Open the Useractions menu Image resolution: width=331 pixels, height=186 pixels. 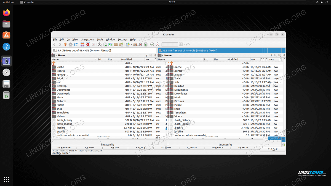click(87, 39)
